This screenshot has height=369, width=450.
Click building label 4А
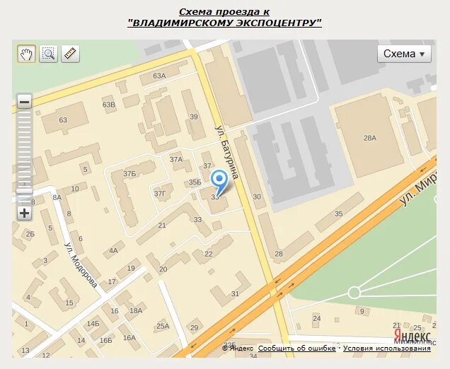113,250
